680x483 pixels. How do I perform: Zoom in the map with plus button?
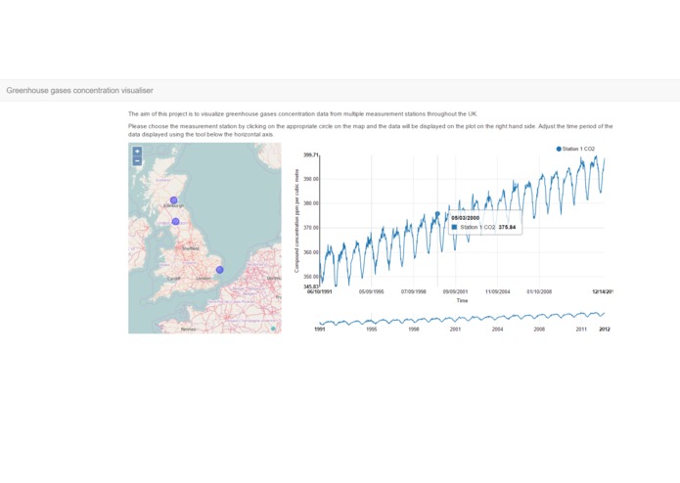click(x=137, y=152)
